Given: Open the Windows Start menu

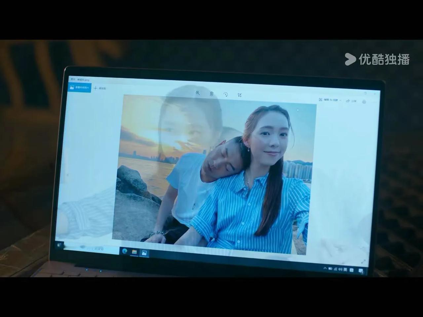Looking at the screenshot, I should pos(59,245).
